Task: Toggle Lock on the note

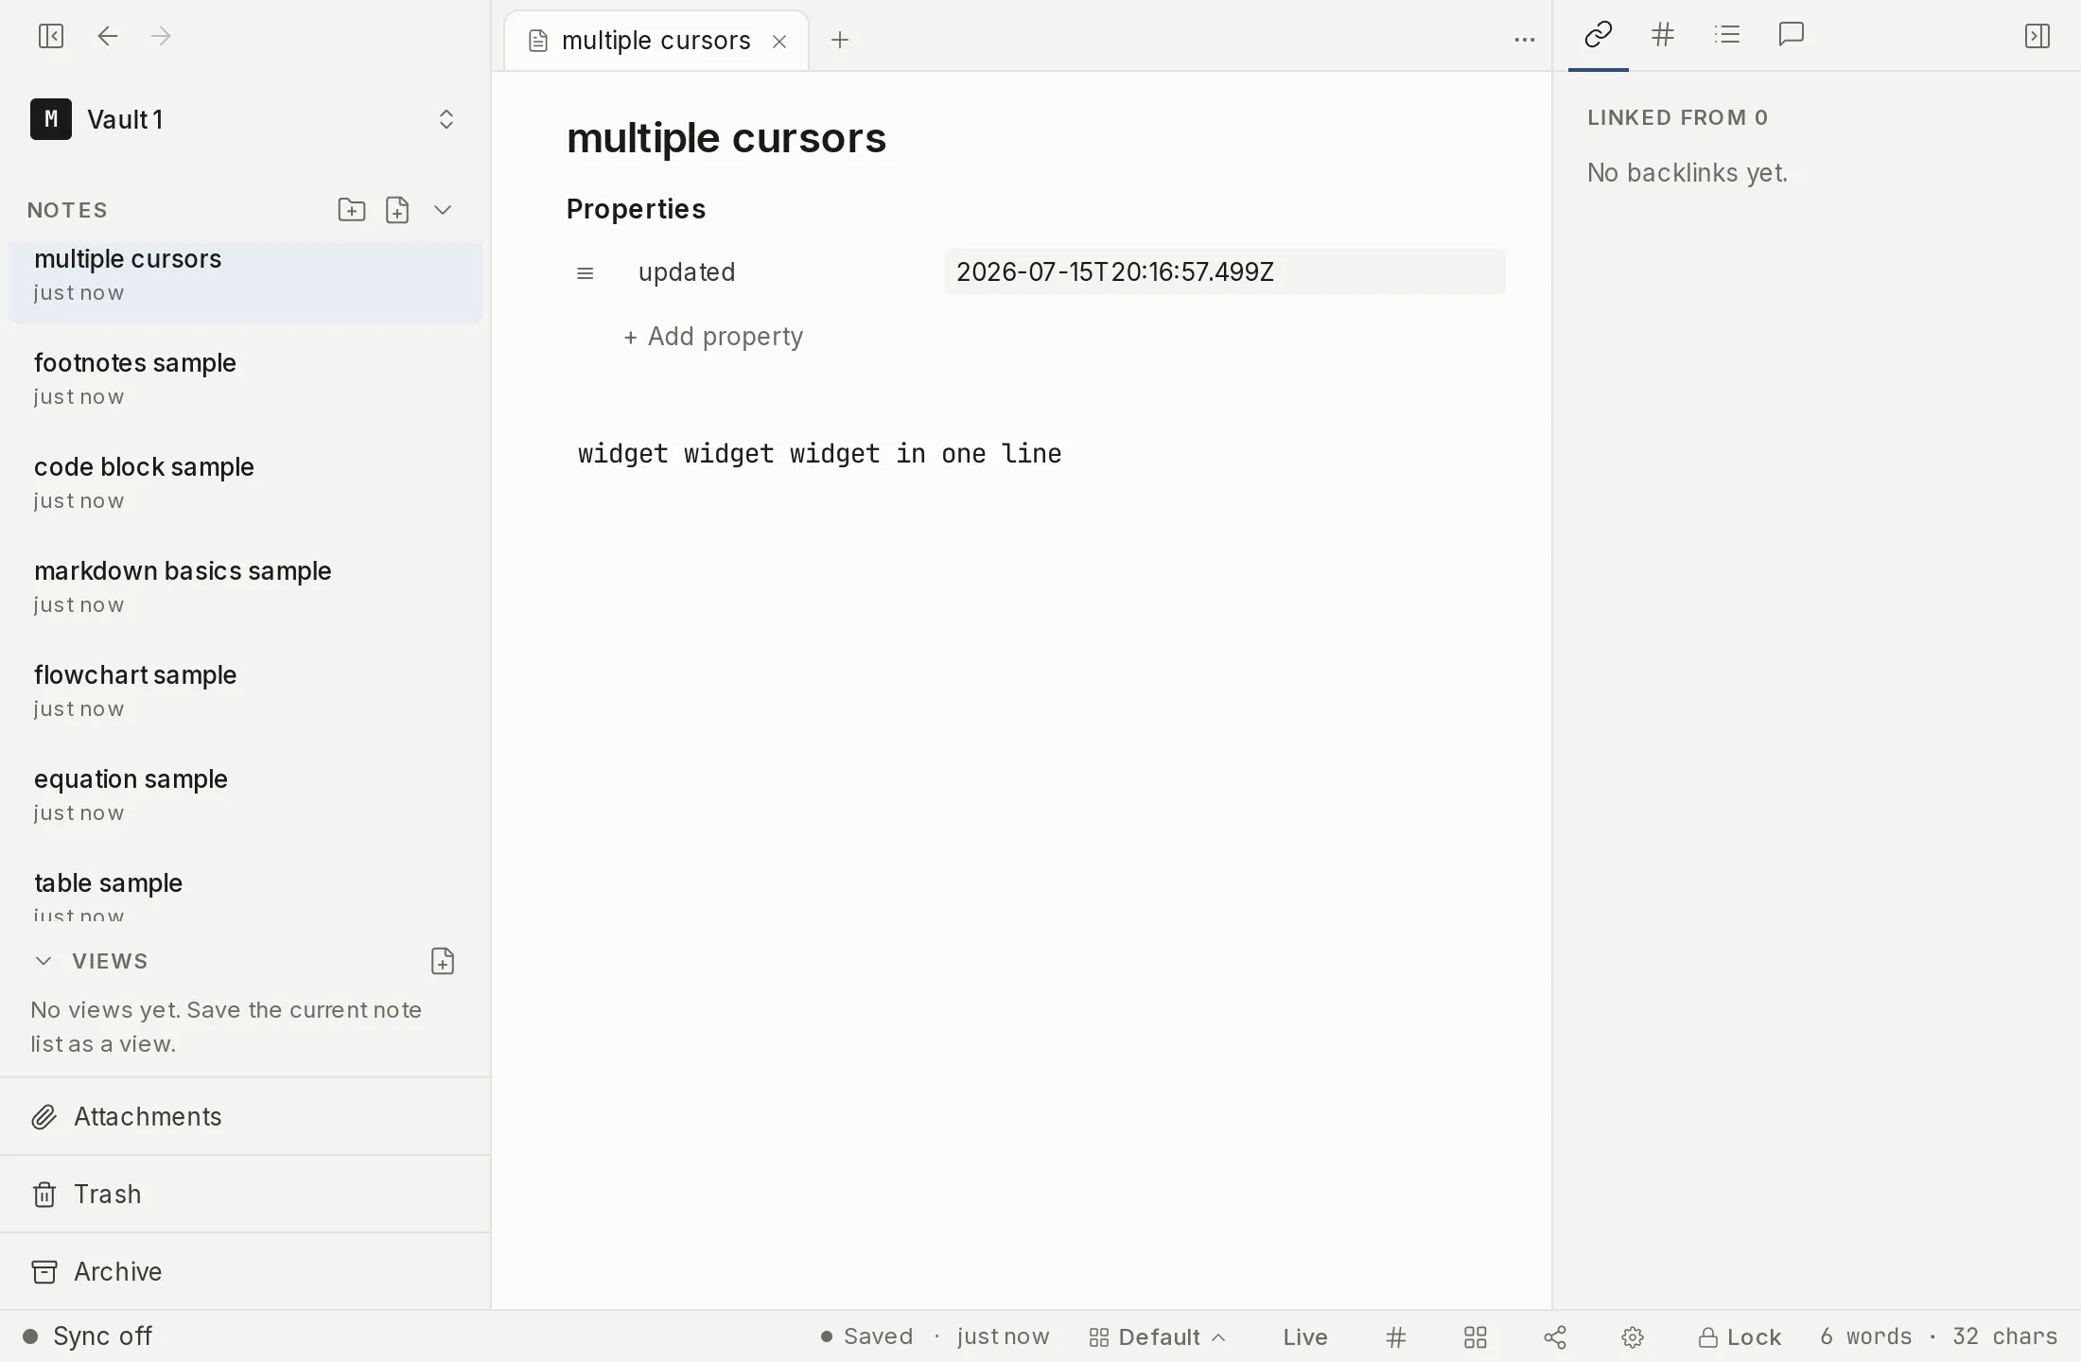Action: 1740,1336
